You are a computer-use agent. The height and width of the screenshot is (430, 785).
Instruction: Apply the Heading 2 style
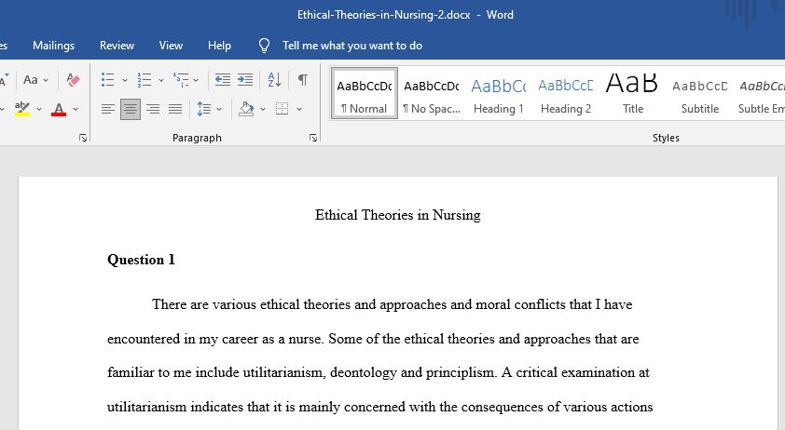[x=565, y=93]
